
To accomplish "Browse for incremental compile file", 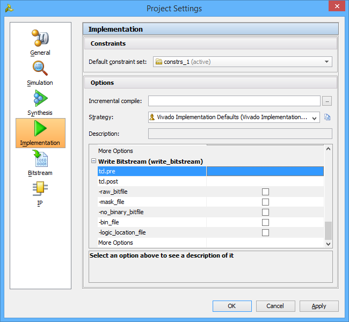I will [327, 101].
